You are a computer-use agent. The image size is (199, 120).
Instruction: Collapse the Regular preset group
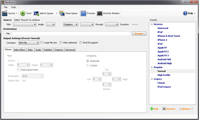152,67
